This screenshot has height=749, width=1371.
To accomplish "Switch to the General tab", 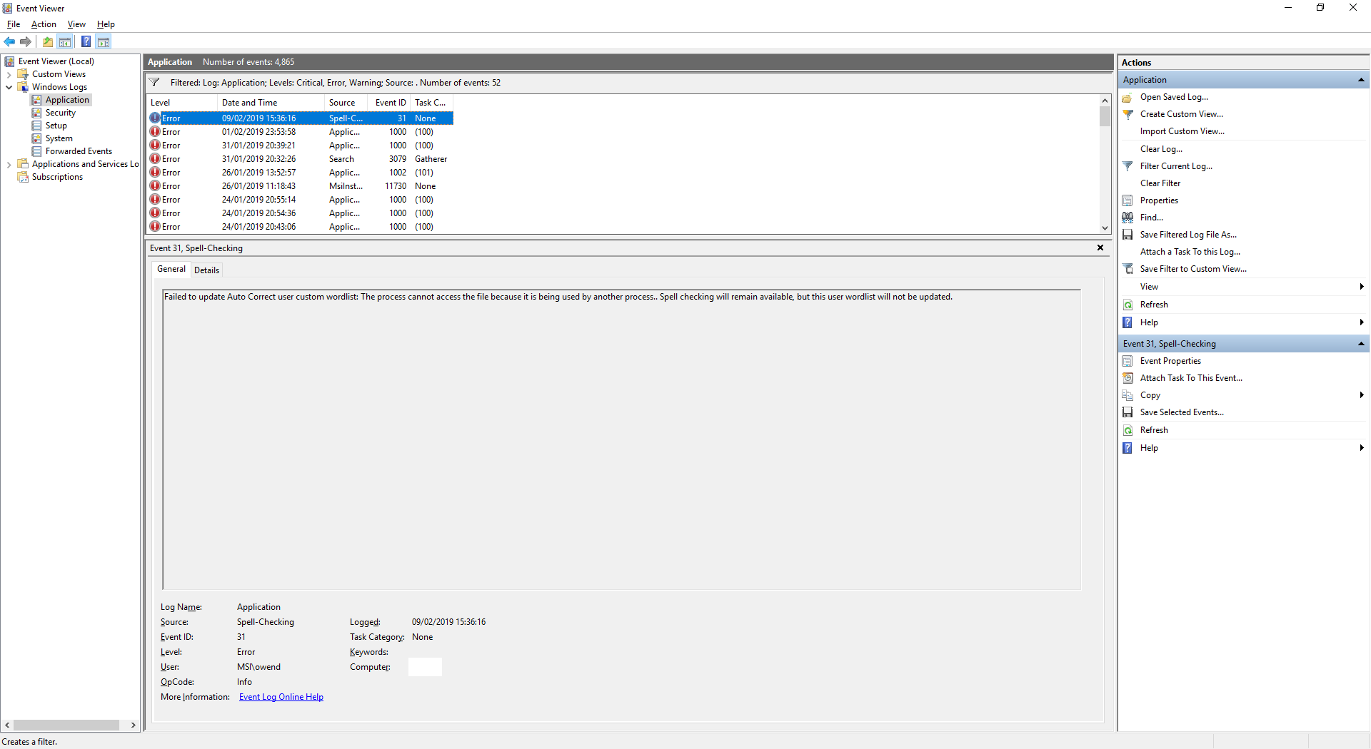I will point(171,269).
